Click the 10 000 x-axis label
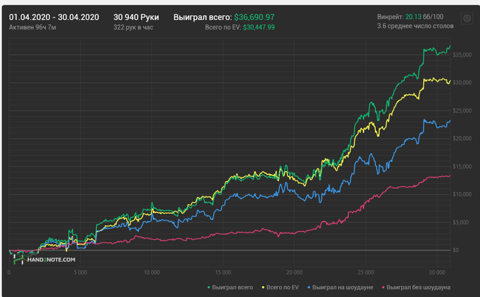The width and height of the screenshot is (480, 297). [x=152, y=272]
